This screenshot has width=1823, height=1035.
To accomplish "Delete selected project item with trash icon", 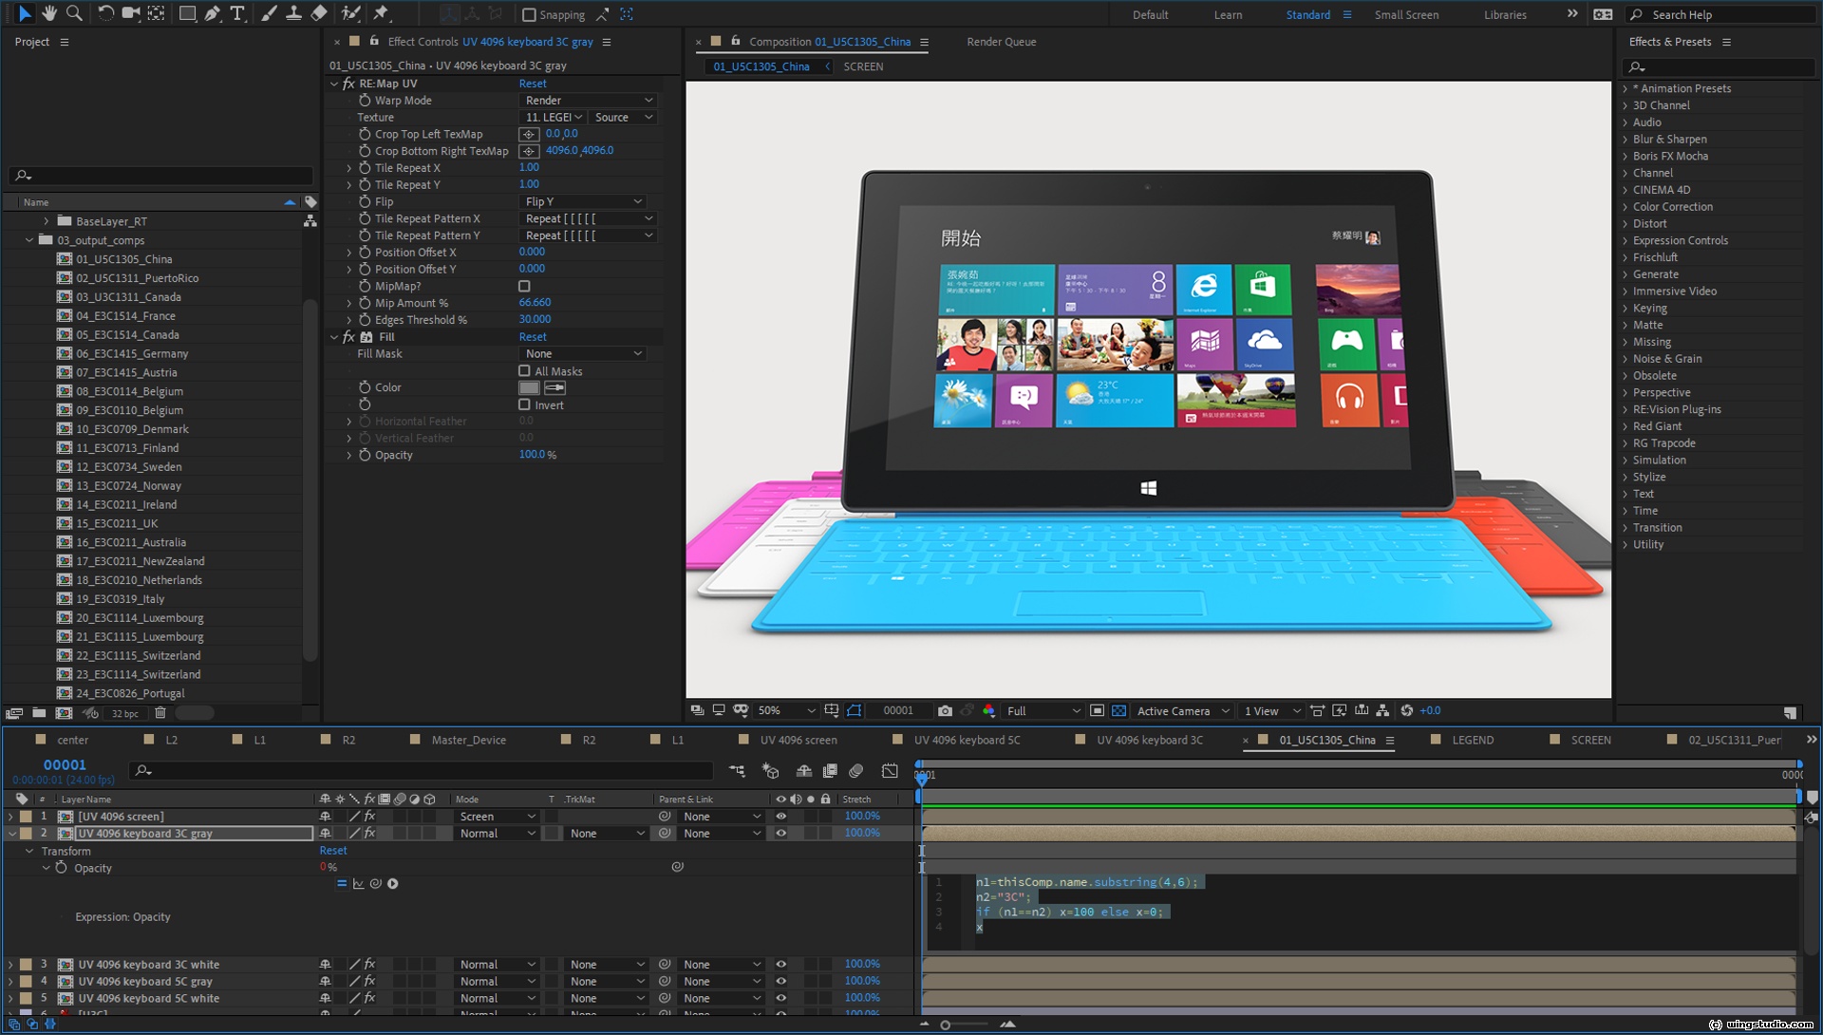I will tap(160, 713).
